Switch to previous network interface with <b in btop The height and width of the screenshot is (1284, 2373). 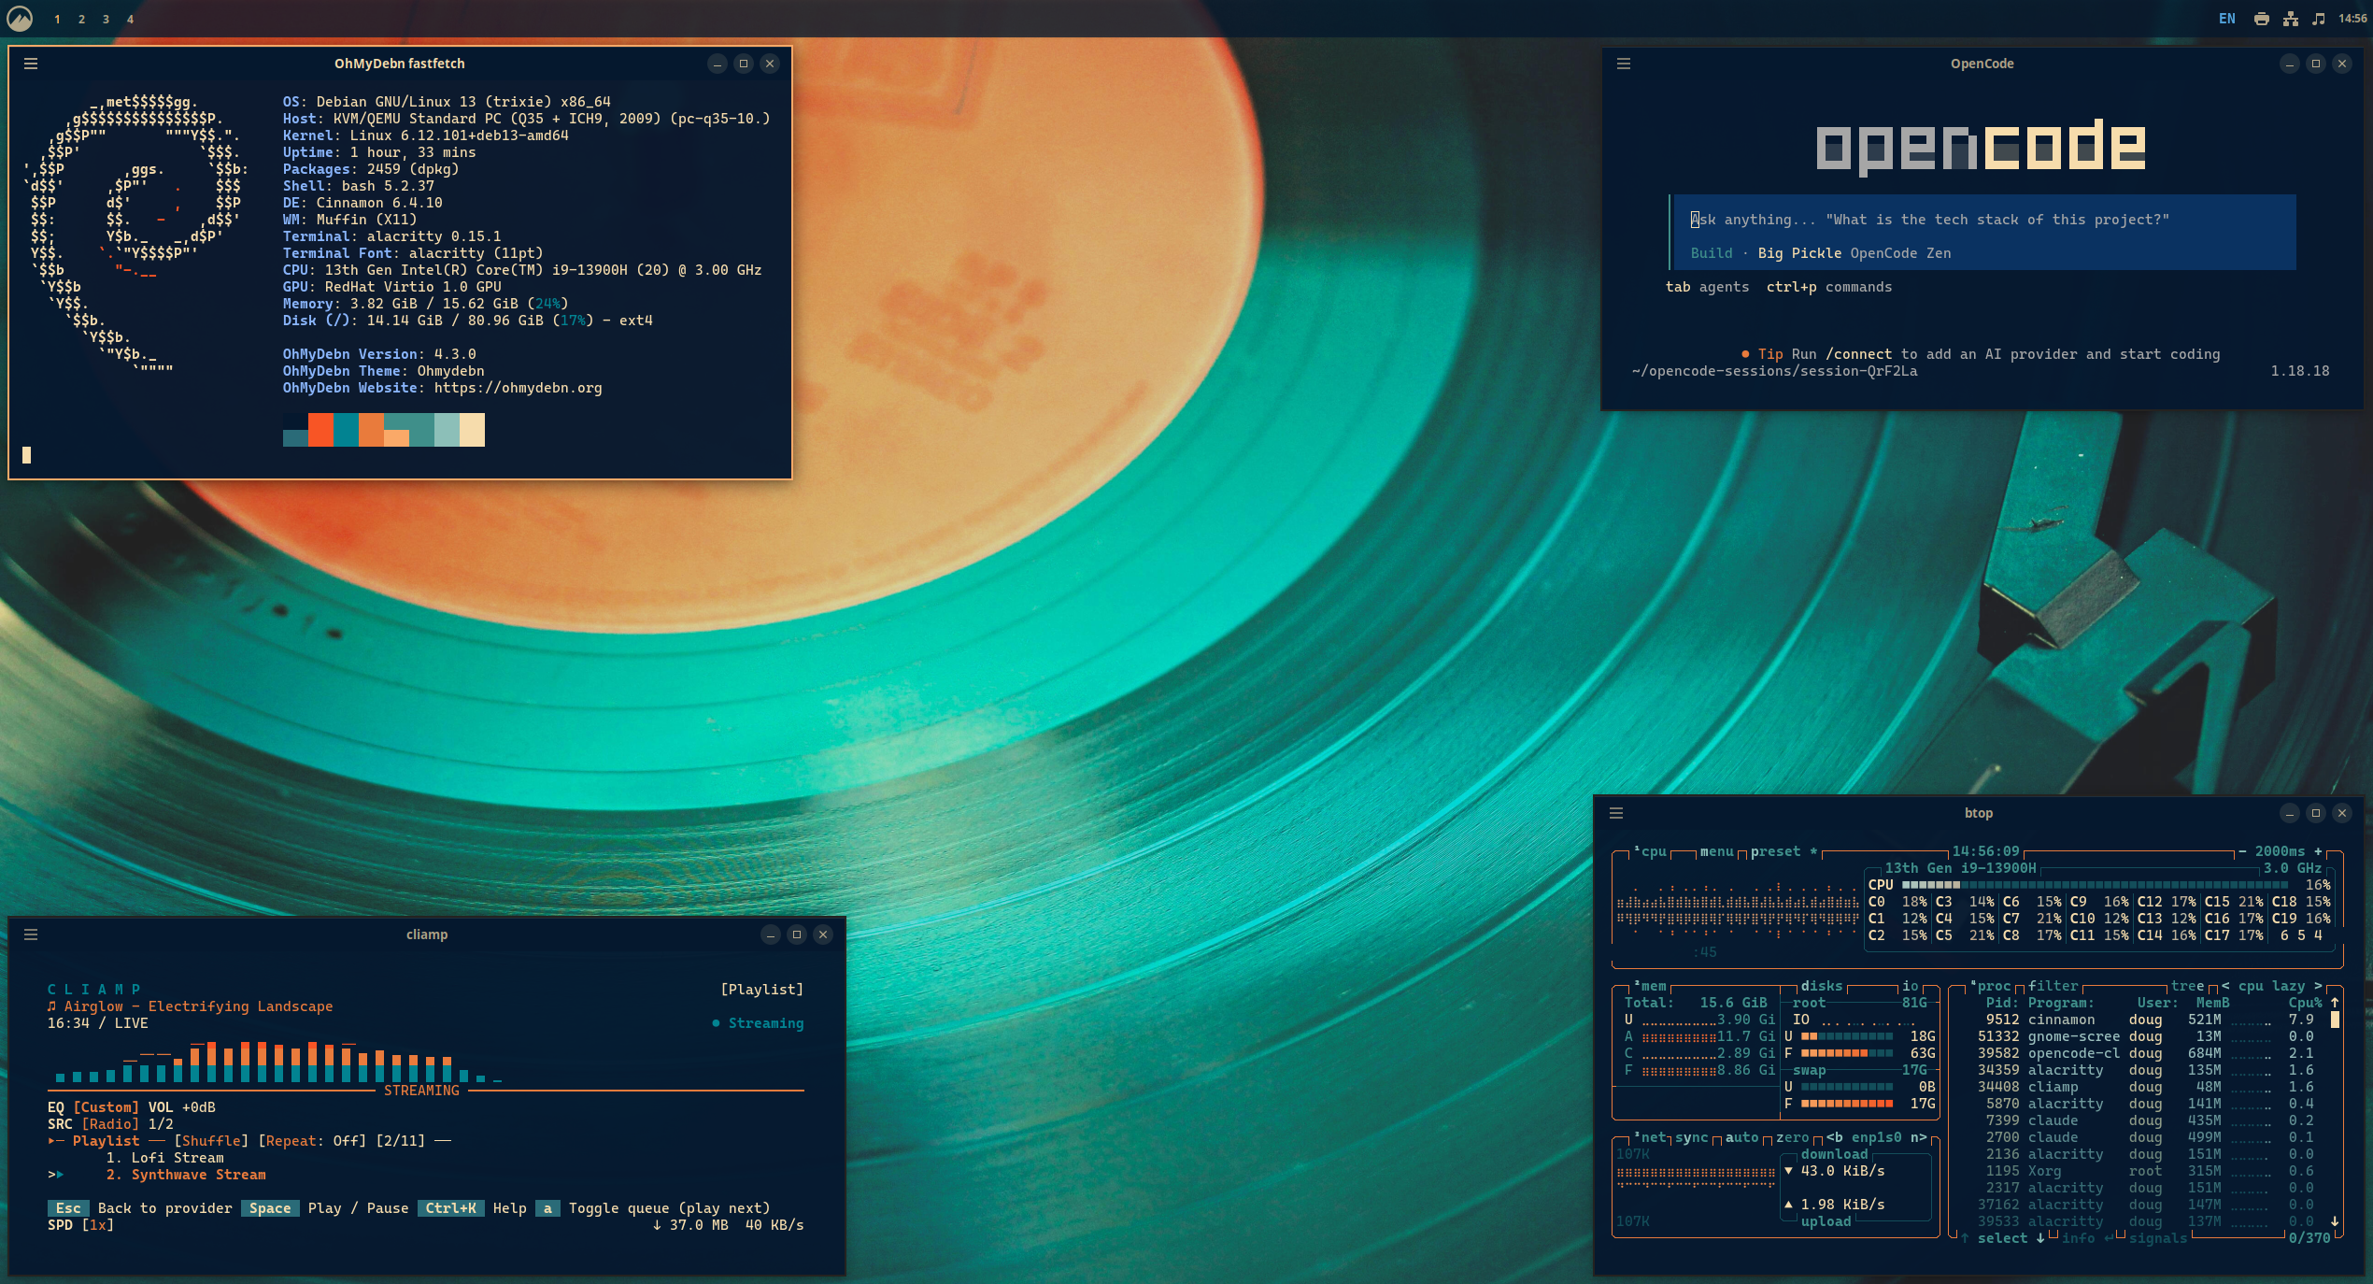click(x=1834, y=1137)
